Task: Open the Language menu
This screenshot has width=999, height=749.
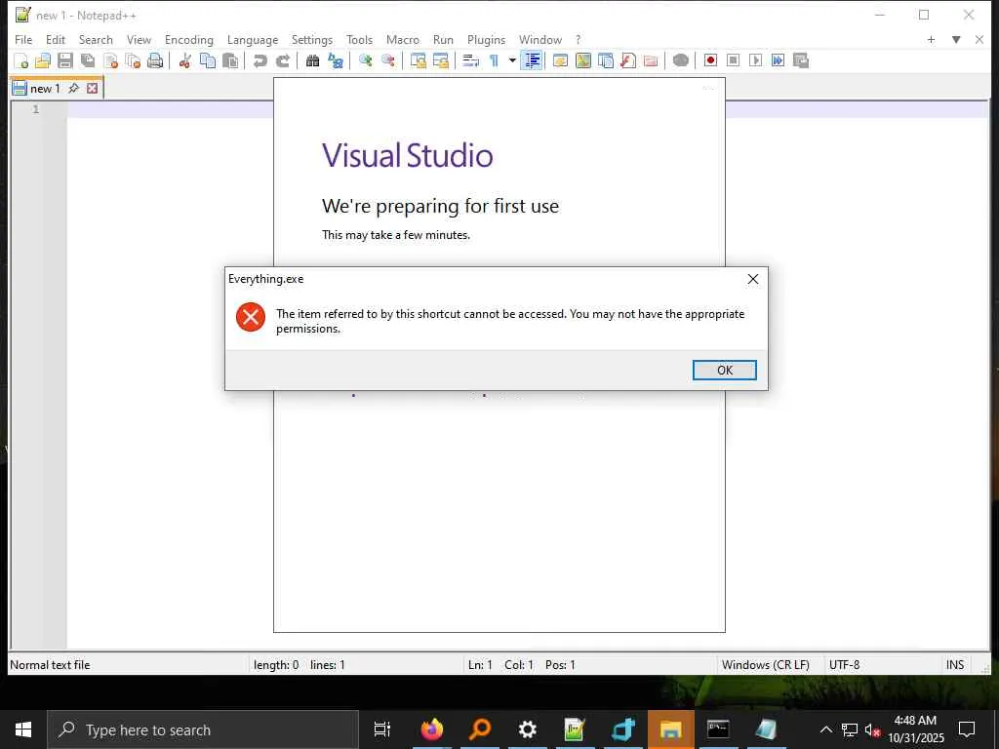Action: (253, 39)
